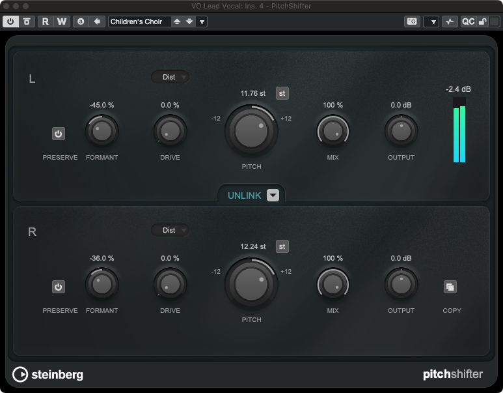This screenshot has width=503, height=393.
Task: Toggle the R channel Preserve formant button
Action: (x=59, y=287)
